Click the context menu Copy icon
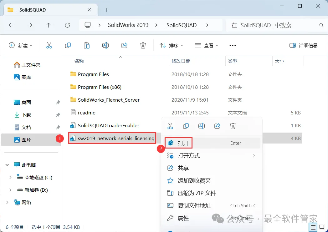The image size is (328, 232). click(x=186, y=126)
